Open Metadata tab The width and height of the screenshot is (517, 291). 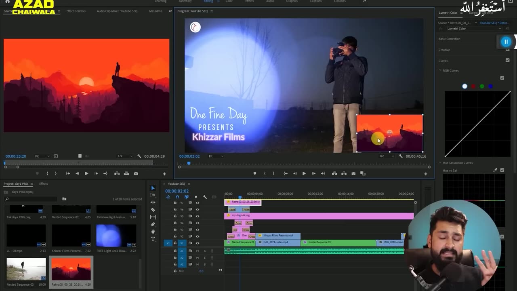click(156, 11)
